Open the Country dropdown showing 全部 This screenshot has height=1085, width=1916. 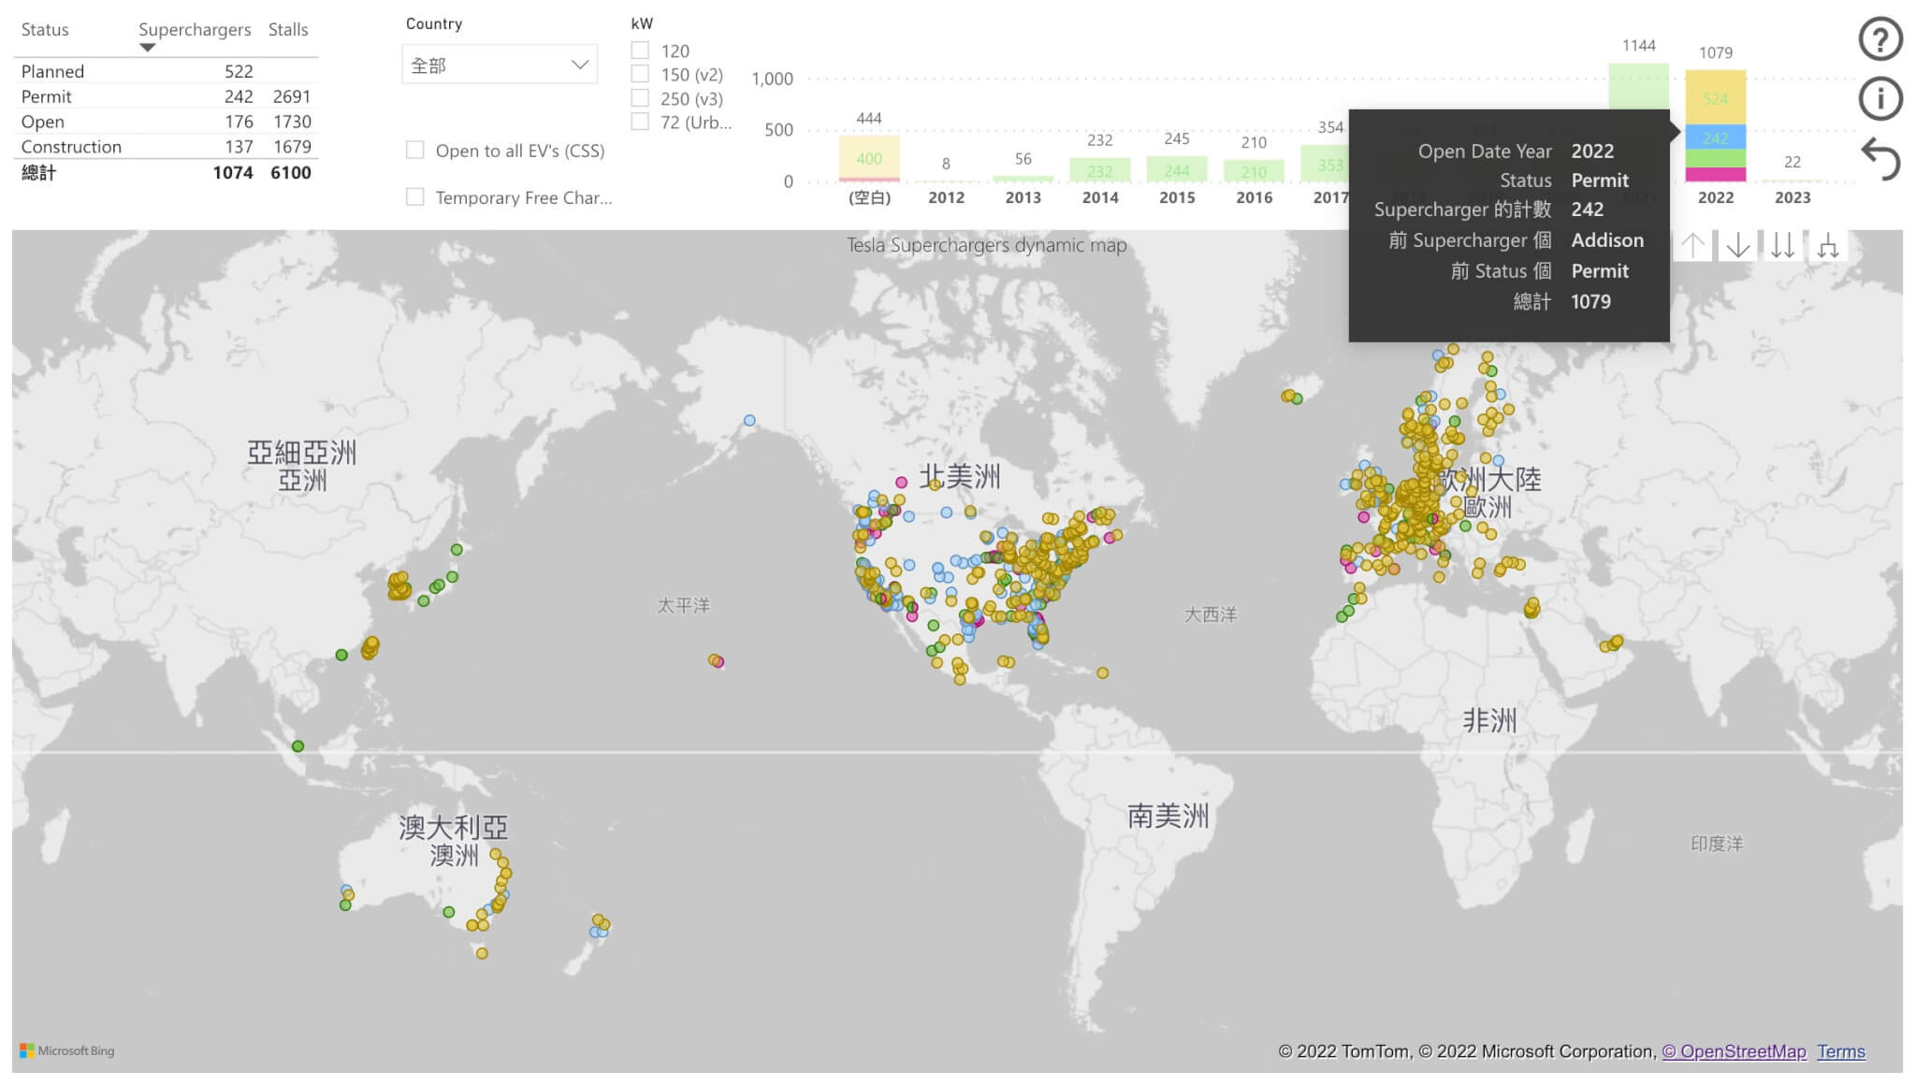click(500, 65)
